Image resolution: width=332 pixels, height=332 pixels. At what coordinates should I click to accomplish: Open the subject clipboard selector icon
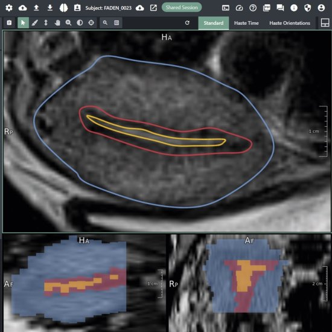(x=77, y=8)
